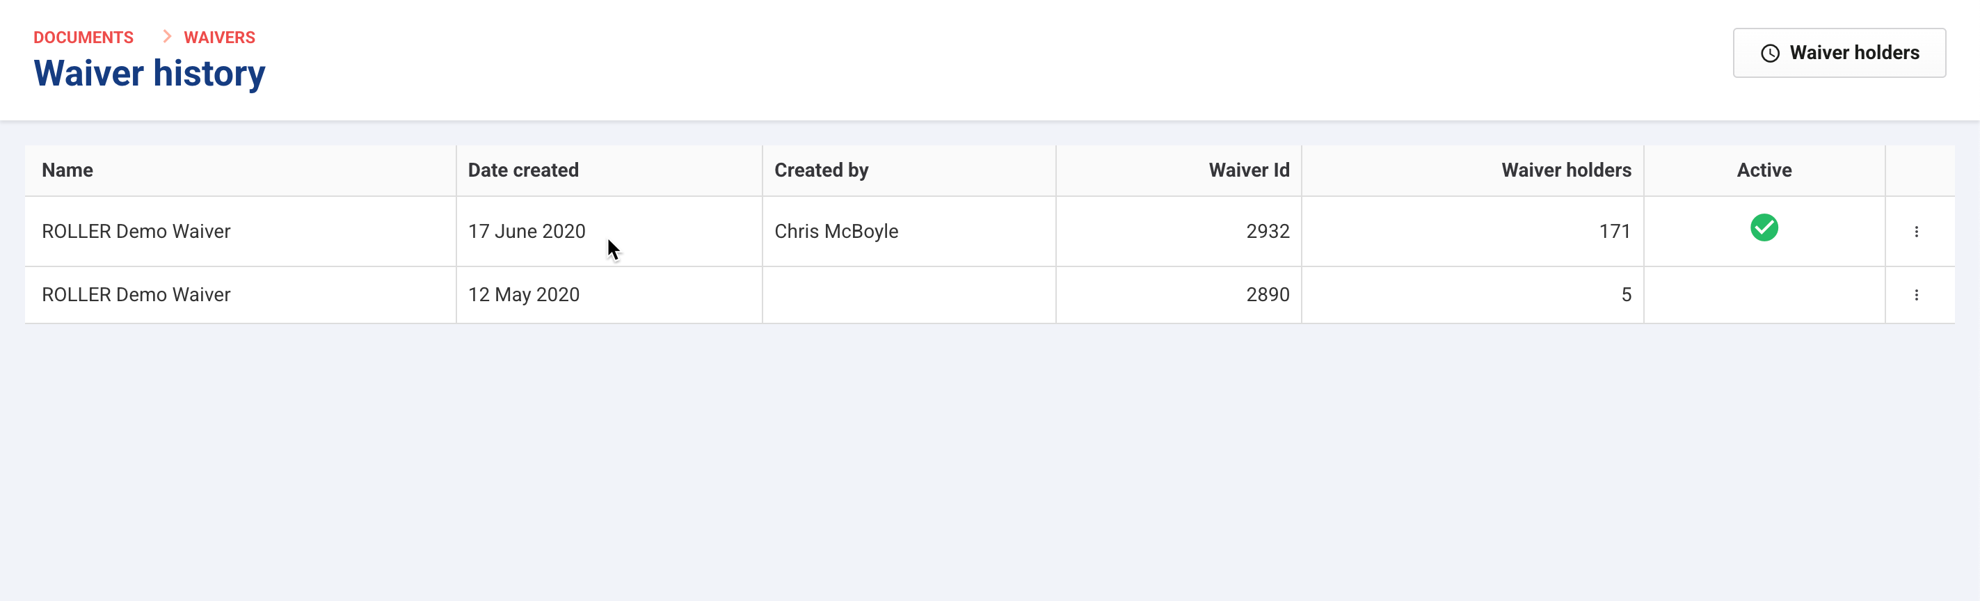Sort by the Name column header
This screenshot has width=1980, height=601.
[x=67, y=170]
